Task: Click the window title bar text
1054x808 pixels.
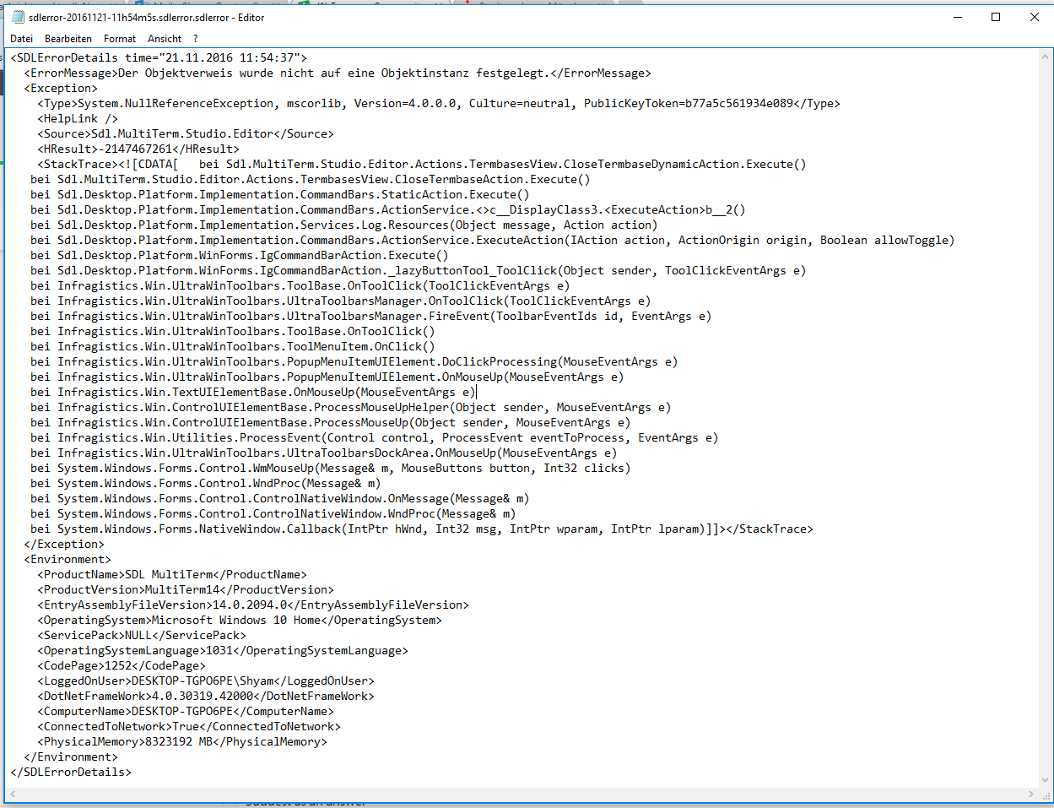Action: click(x=146, y=17)
